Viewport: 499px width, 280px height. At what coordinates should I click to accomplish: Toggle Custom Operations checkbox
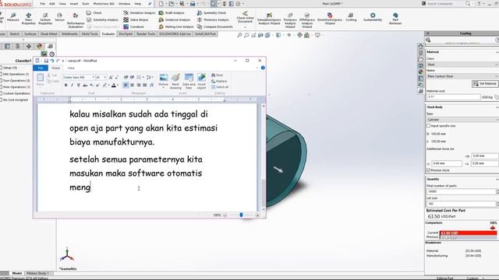1,93
